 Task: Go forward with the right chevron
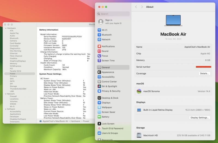coord(142,7)
